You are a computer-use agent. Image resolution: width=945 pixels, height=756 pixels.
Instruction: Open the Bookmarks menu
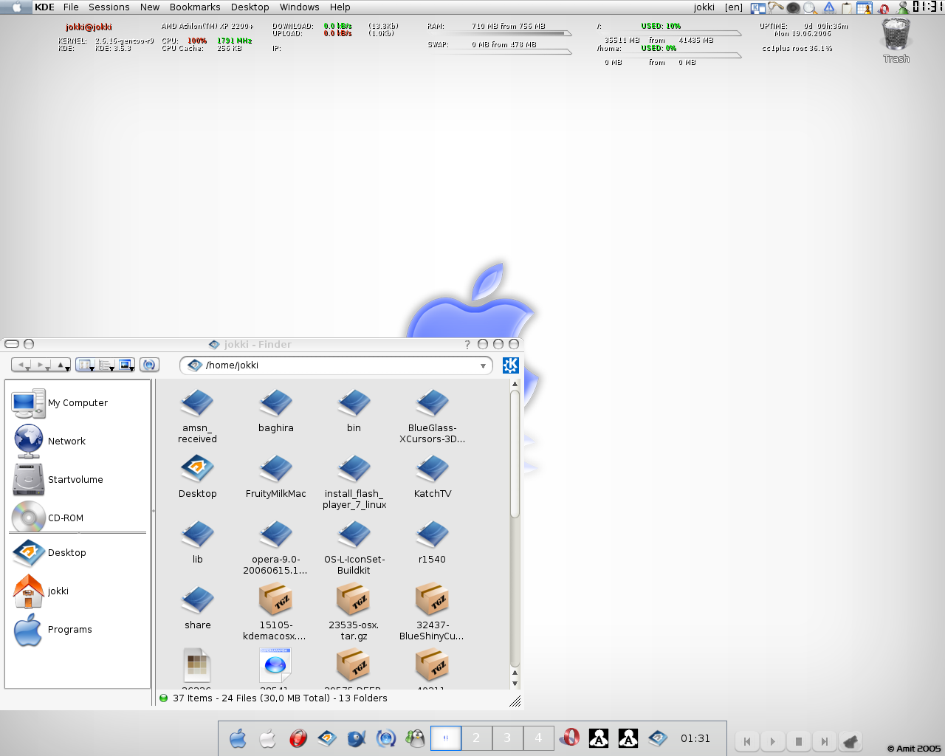pos(195,7)
